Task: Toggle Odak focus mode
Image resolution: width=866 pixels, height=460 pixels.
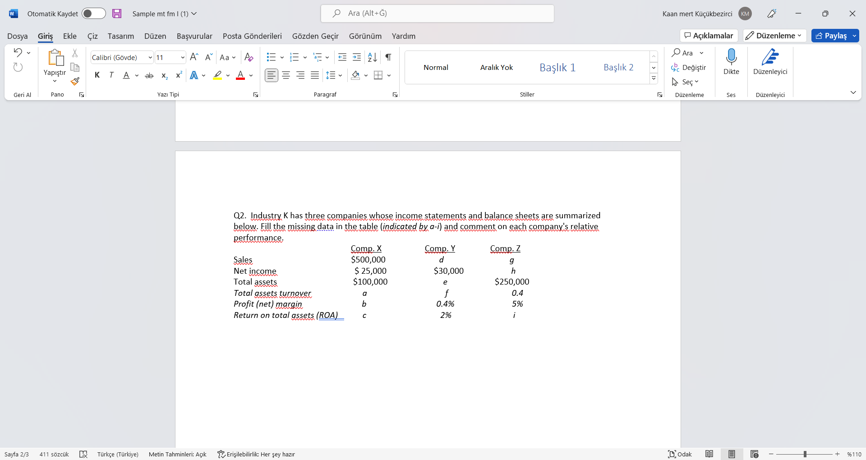Action: coord(680,454)
